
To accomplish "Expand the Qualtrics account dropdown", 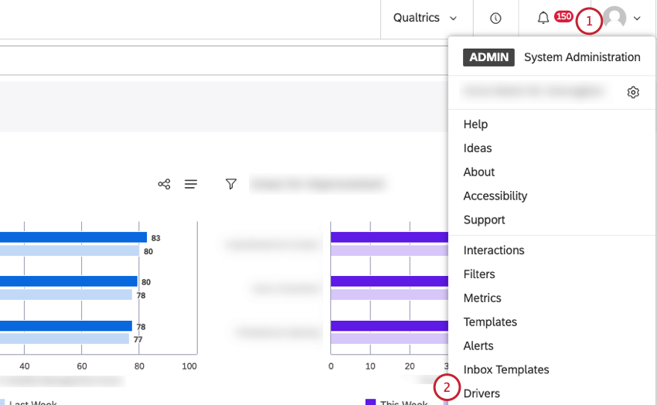I will (x=424, y=18).
